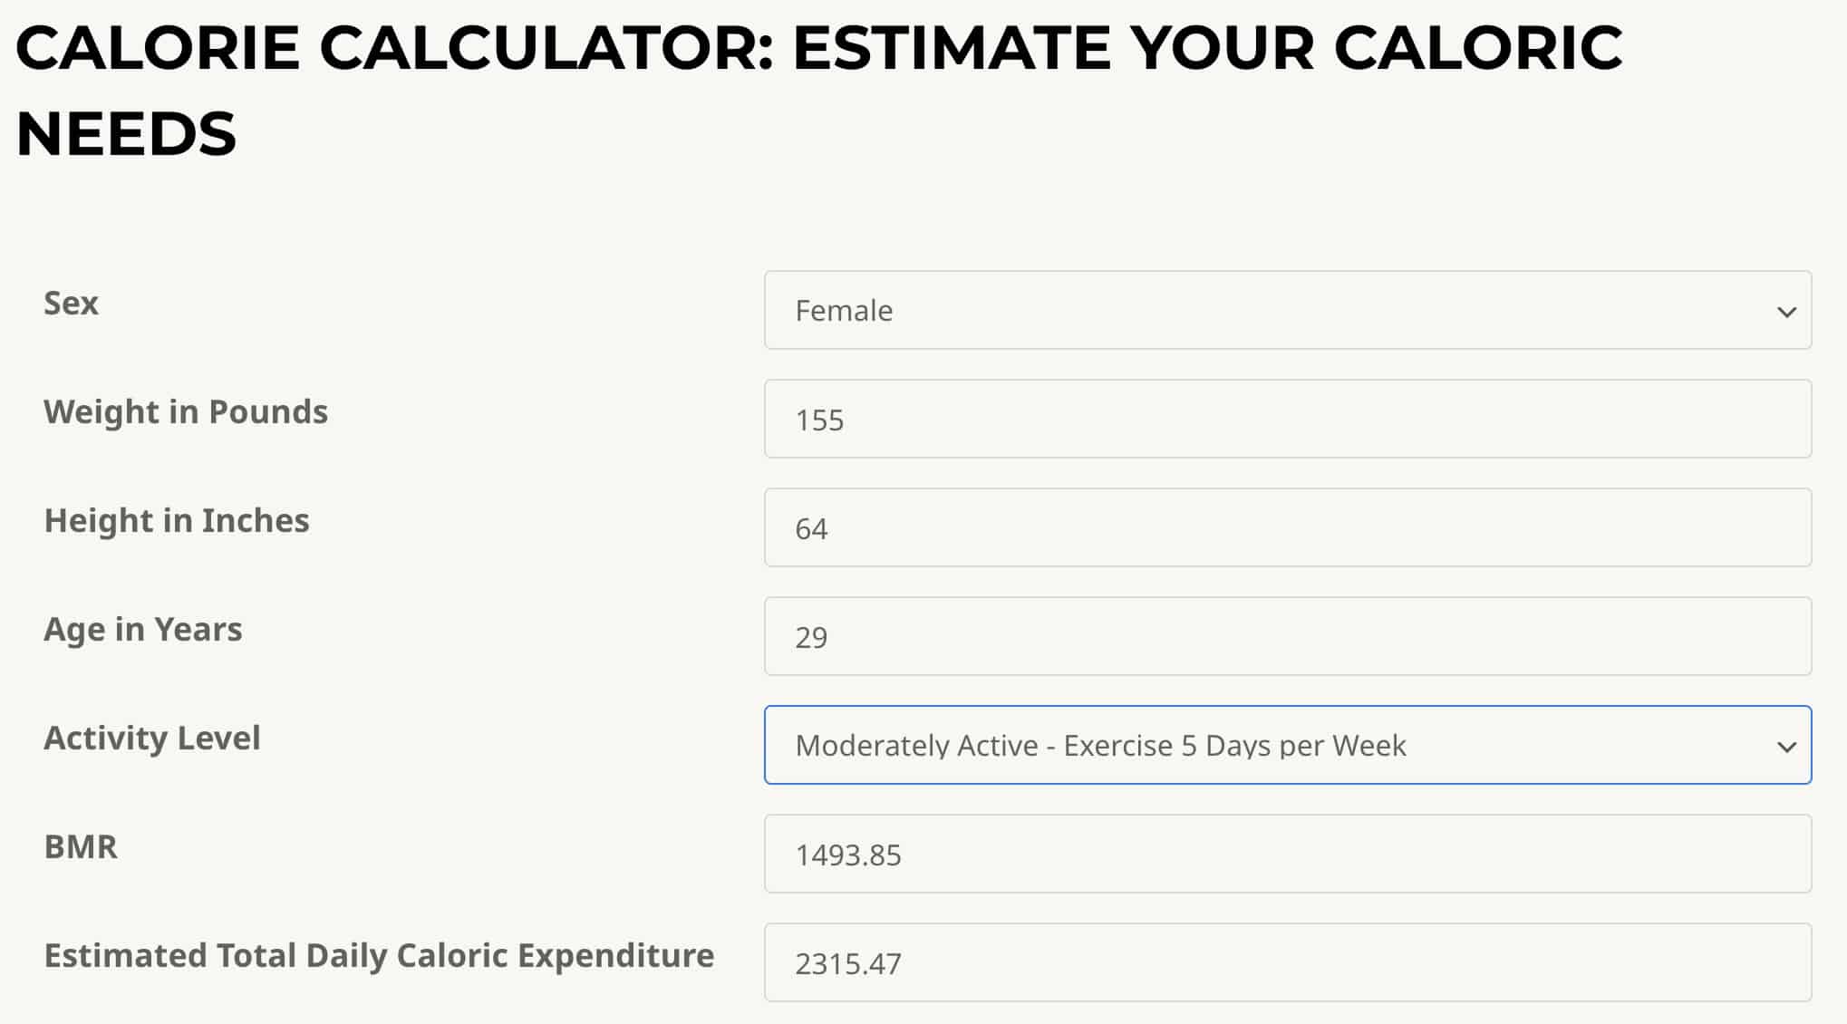Click the Height in Inches label

176,519
